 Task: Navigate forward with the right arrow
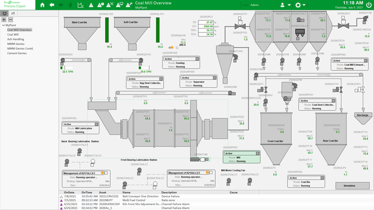(x=61, y=5)
